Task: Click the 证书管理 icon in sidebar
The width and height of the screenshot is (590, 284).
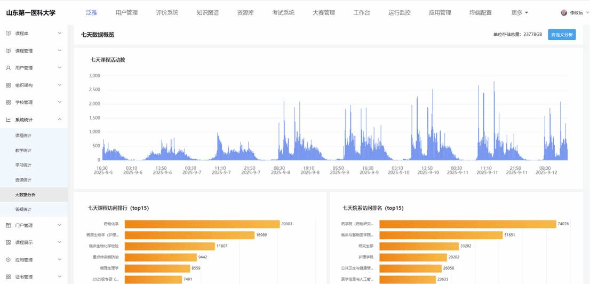Action: pos(8,277)
